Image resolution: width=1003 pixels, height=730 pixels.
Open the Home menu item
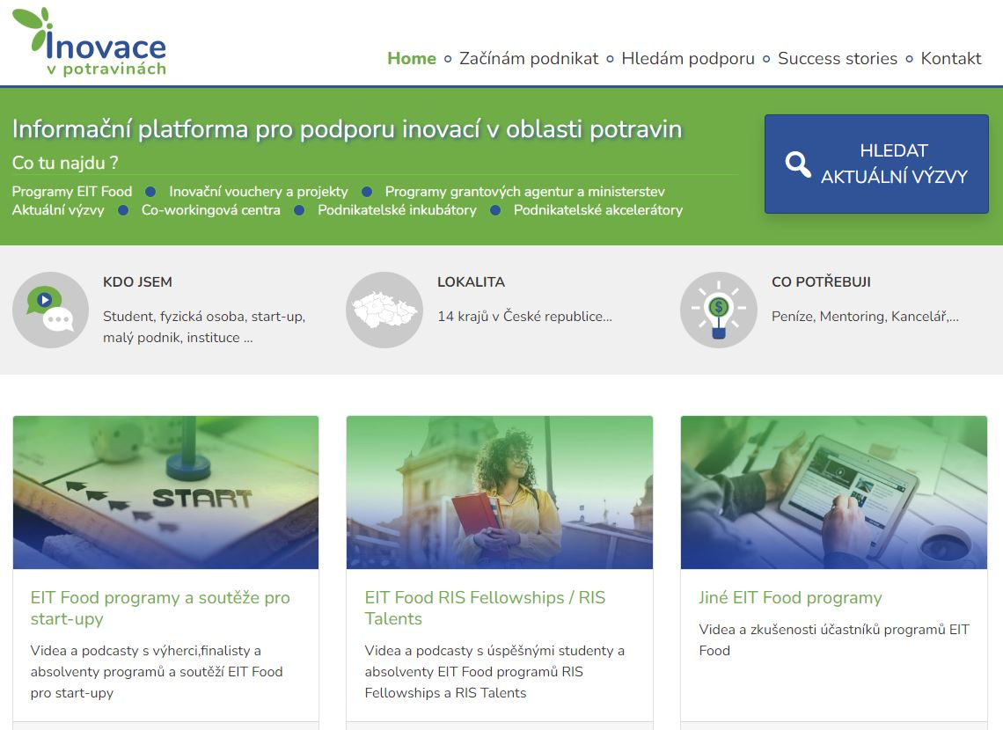coord(411,58)
